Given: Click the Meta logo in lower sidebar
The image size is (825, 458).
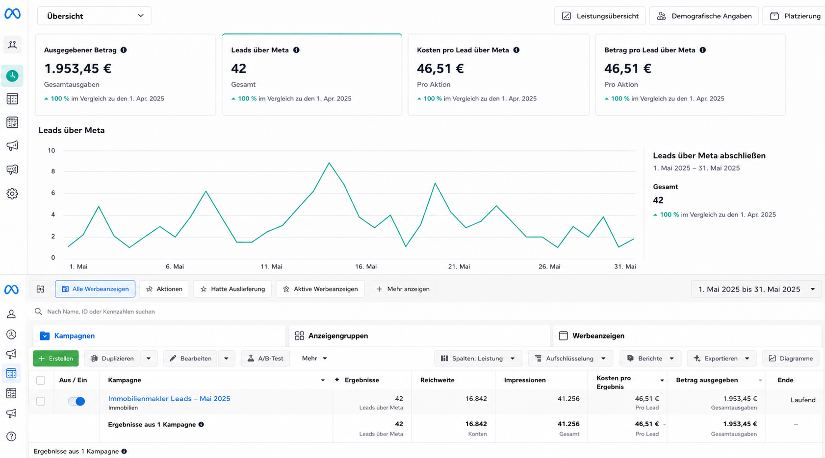Looking at the screenshot, I should click(11, 289).
